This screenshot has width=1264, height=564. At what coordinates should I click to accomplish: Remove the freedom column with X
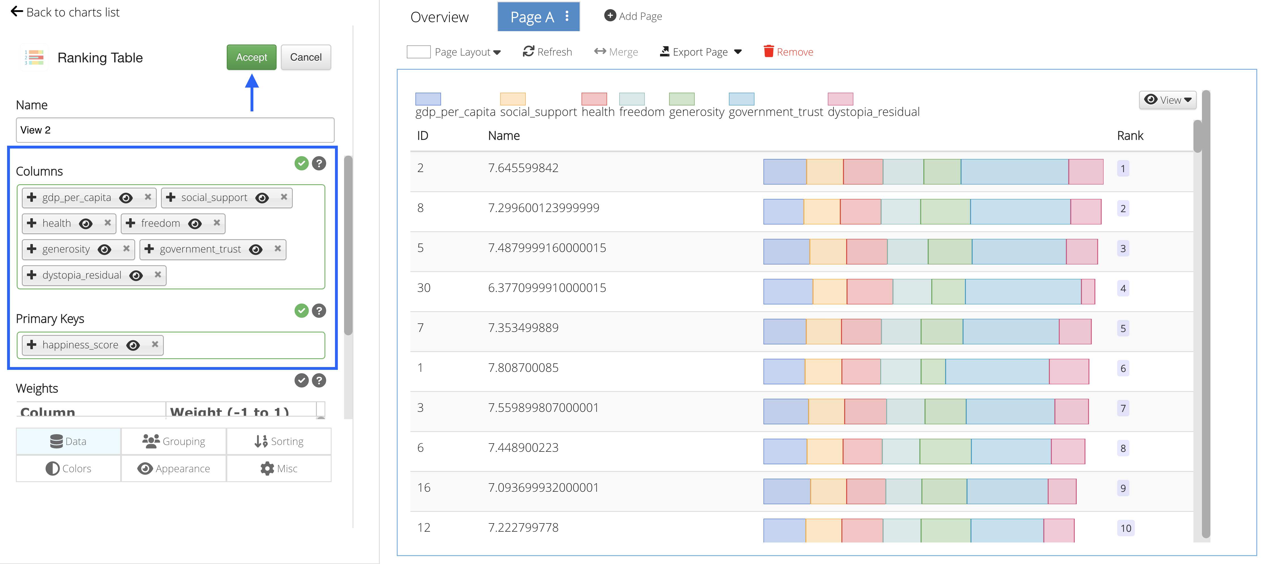pyautogui.click(x=217, y=223)
